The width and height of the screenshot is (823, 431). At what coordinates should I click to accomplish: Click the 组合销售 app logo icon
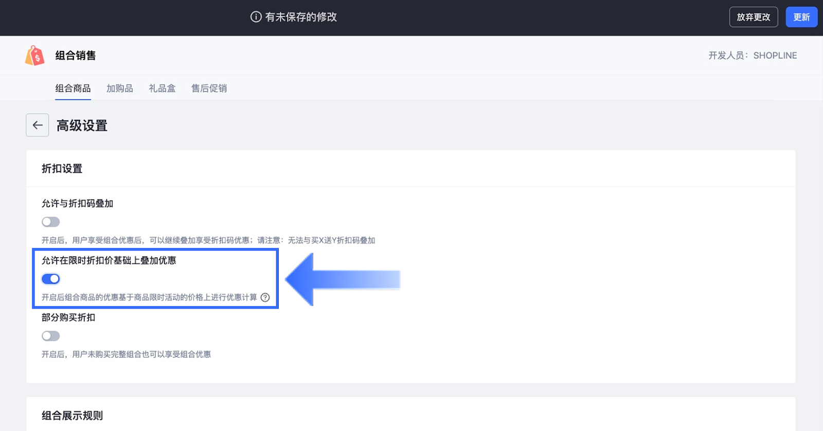coord(35,56)
